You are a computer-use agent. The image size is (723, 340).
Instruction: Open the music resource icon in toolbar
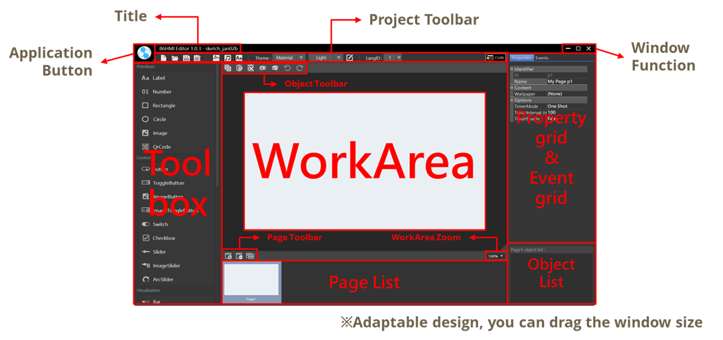pyautogui.click(x=227, y=58)
